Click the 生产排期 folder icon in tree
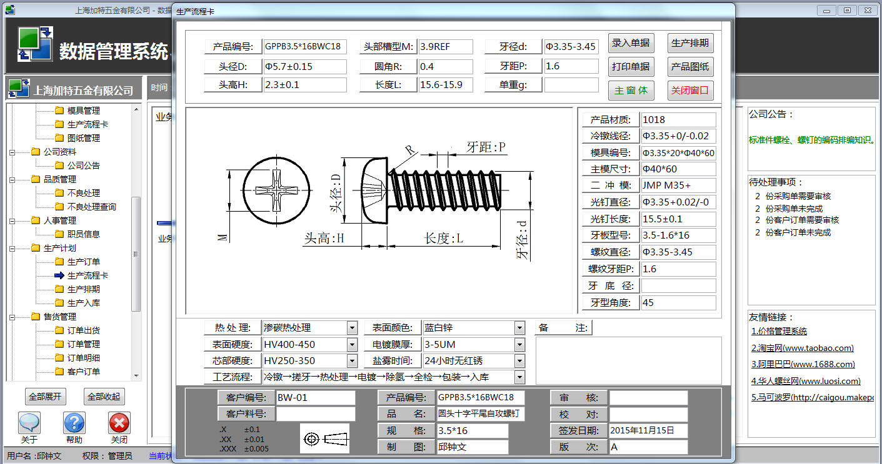 coord(59,289)
